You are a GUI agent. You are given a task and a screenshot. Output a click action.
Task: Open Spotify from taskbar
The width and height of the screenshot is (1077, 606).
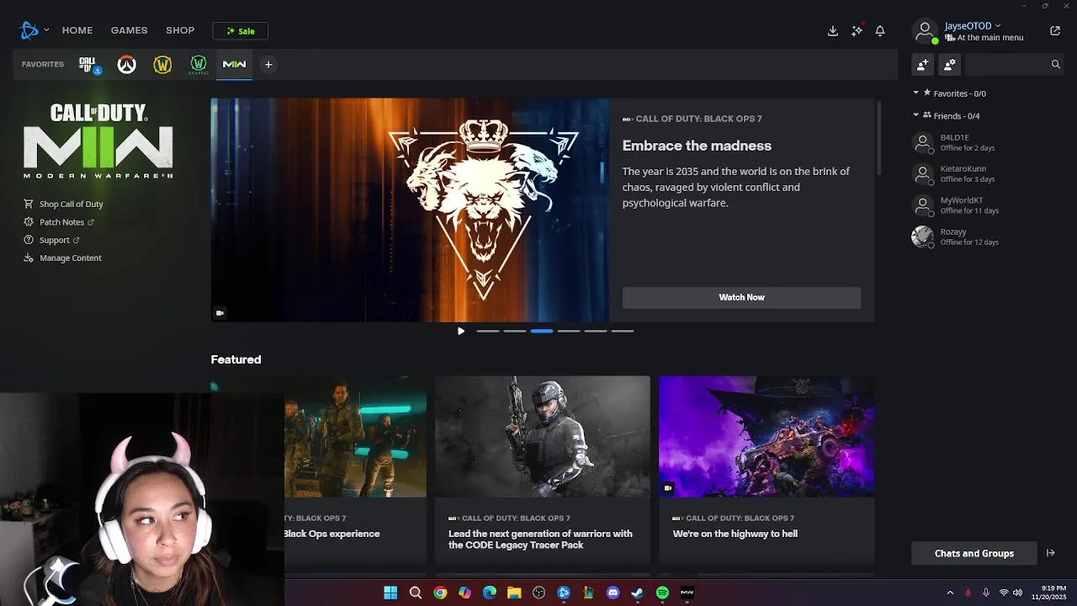[662, 593]
